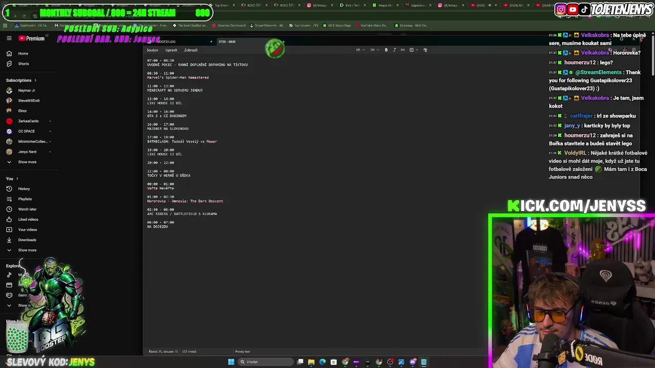The image size is (655, 368).
Task: Toggle italic formatting in Notepad toolbar
Action: pyautogui.click(x=395, y=50)
